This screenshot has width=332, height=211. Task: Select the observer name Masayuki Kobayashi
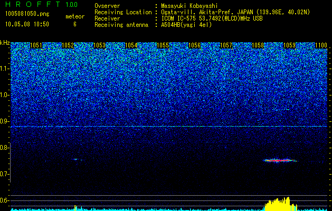pyautogui.click(x=189, y=6)
